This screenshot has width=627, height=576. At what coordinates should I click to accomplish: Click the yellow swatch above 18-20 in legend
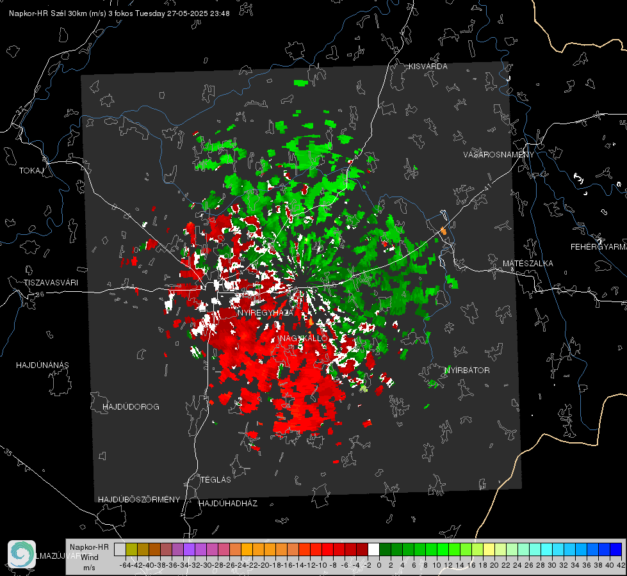489,549
